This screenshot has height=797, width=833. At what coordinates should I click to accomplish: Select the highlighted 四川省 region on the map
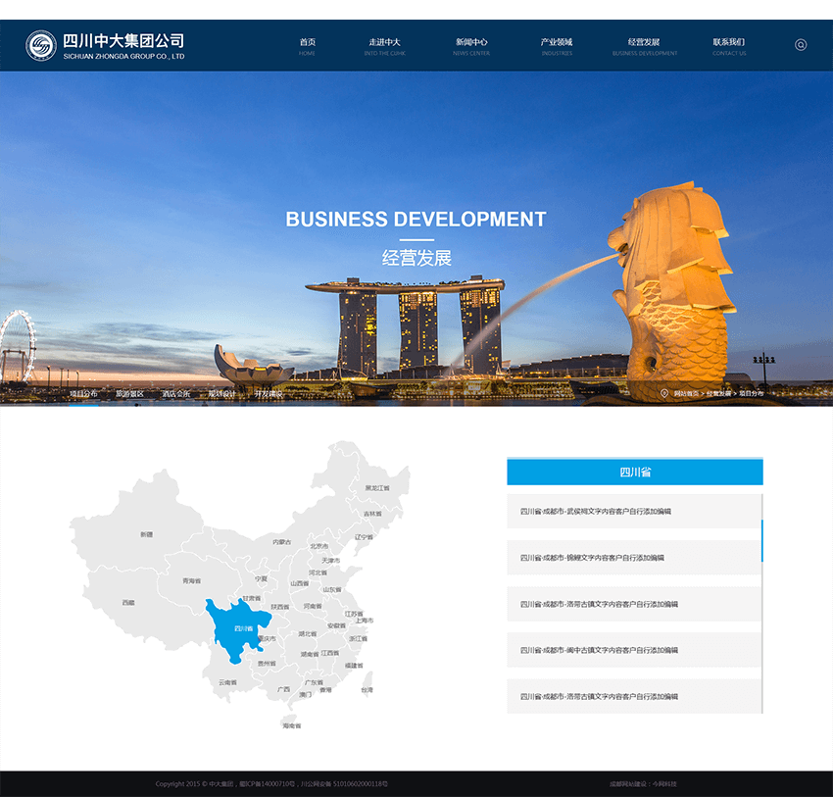(x=243, y=628)
